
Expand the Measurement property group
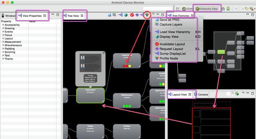click(x=3, y=42)
